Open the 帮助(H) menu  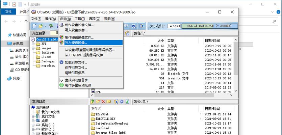(x=109, y=19)
